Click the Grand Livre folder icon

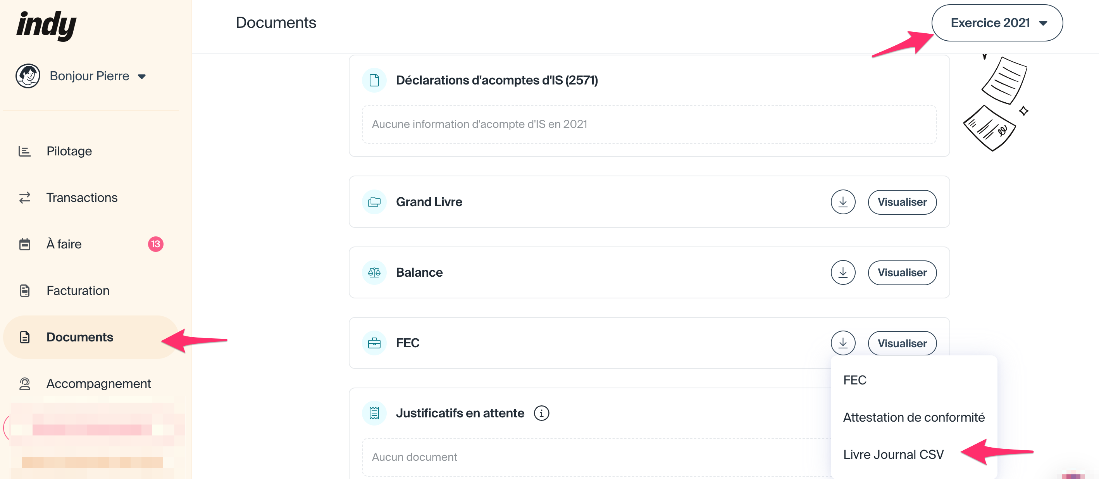(x=374, y=202)
